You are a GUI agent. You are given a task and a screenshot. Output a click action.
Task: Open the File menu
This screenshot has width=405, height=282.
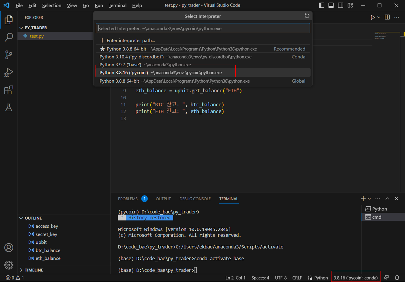(x=19, y=5)
